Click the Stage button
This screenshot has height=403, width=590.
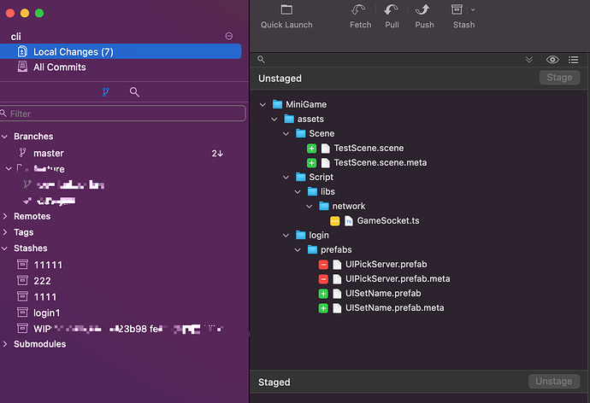point(558,78)
